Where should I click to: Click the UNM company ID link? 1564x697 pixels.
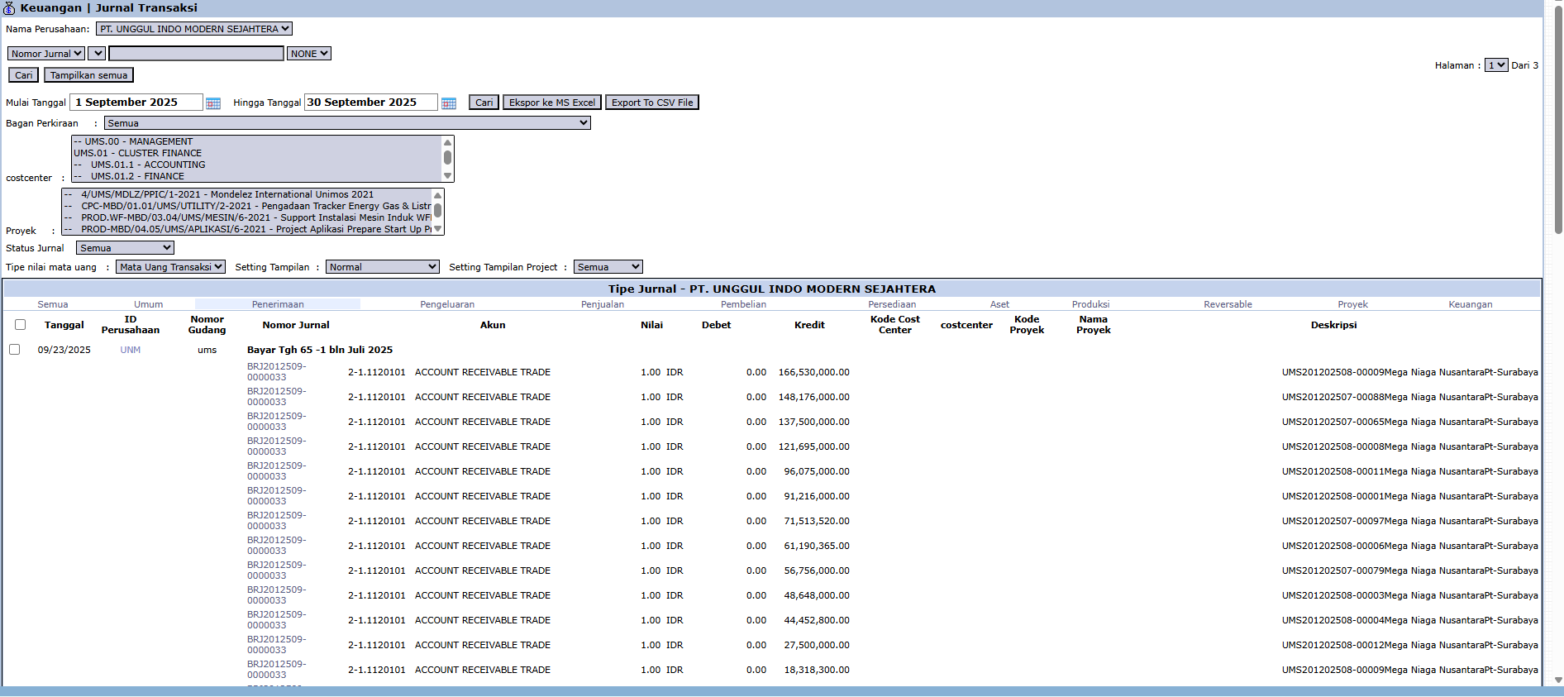pos(131,350)
